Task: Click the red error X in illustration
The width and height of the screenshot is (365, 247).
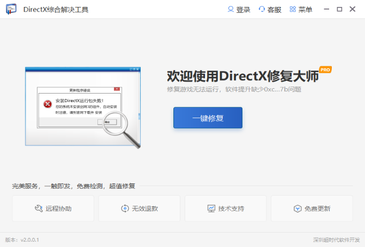Action: pyautogui.click(x=48, y=104)
